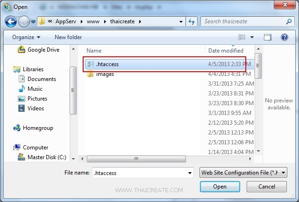Open the Organize menu
The height and width of the screenshot is (202, 299).
[26, 37]
